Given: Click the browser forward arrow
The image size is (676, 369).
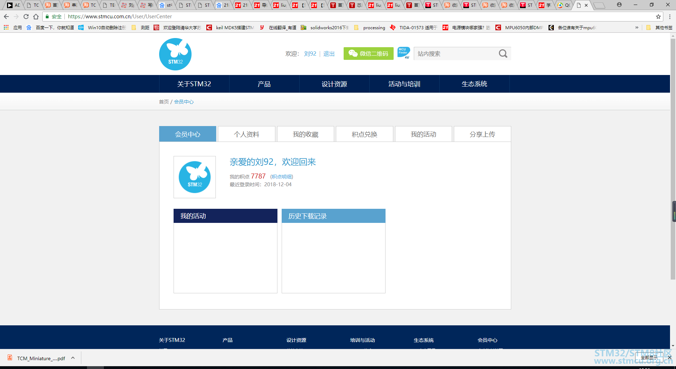Looking at the screenshot, I should pyautogui.click(x=16, y=17).
